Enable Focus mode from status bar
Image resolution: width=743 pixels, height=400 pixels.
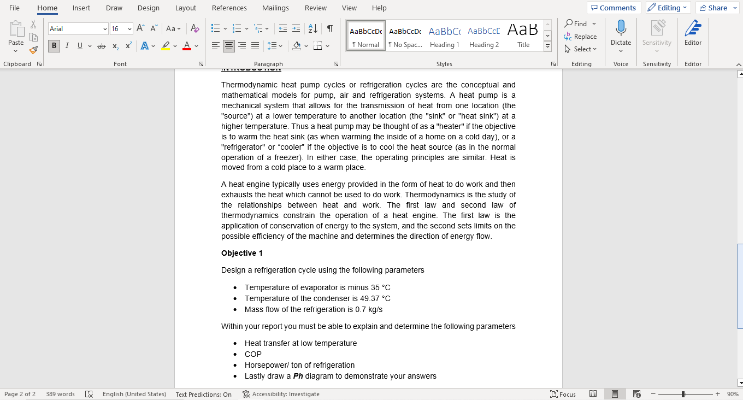pos(563,393)
